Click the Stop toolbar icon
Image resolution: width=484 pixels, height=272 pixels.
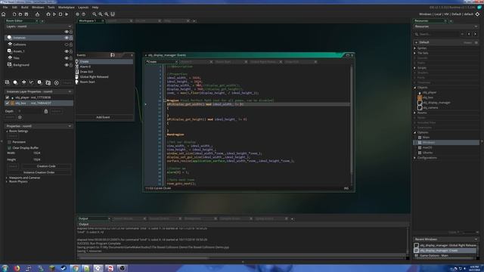coord(60,14)
